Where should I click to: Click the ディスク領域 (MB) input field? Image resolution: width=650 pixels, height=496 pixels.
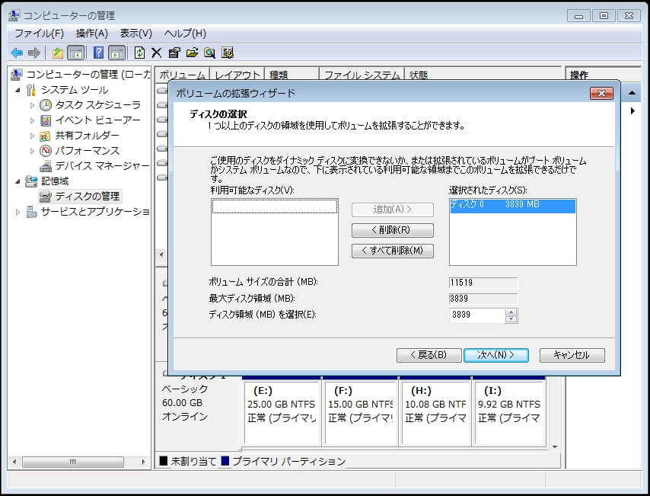[476, 315]
